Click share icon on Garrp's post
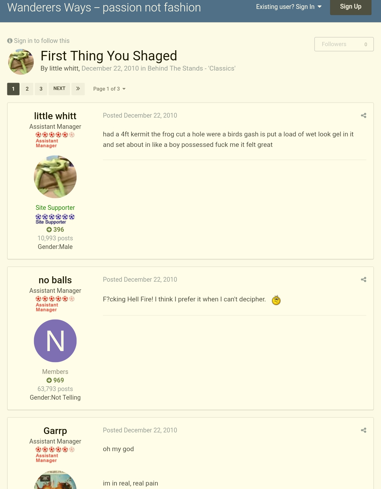Image resolution: width=381 pixels, height=489 pixels. pos(364,430)
